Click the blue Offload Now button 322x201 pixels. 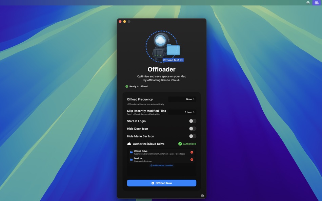[x=162, y=183]
